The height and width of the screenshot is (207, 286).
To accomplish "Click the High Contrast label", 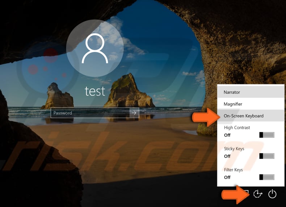I will [237, 128].
